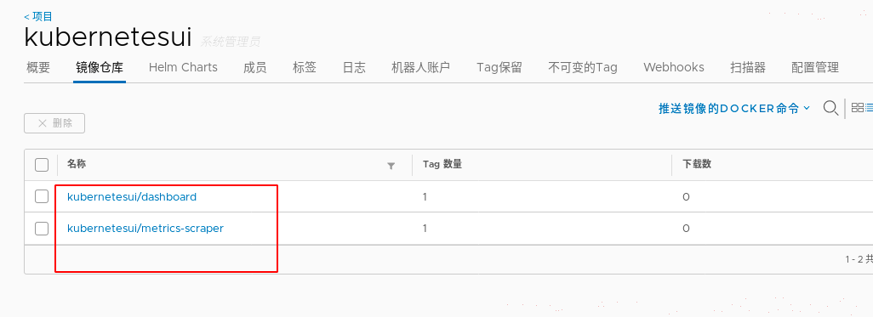Sort by the 下载数 column header
The width and height of the screenshot is (873, 317).
click(697, 164)
